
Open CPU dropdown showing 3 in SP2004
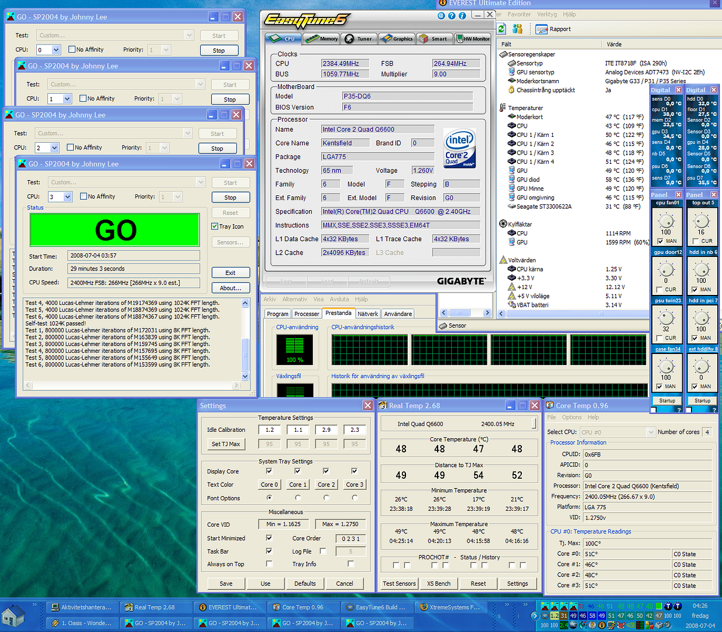[x=67, y=197]
